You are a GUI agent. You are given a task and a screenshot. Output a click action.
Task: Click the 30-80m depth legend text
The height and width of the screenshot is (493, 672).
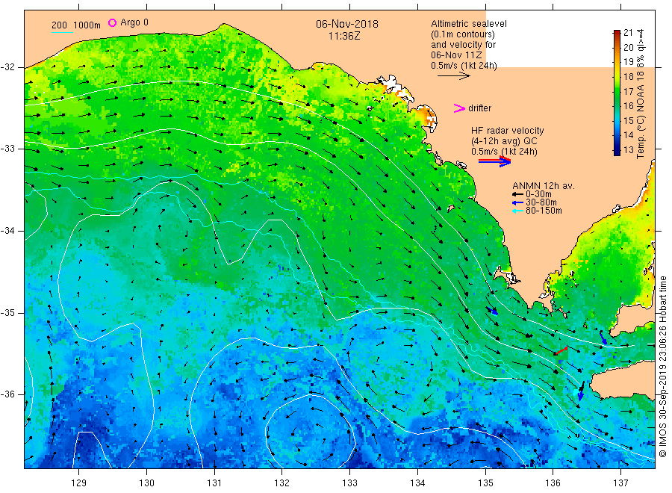pyautogui.click(x=541, y=202)
